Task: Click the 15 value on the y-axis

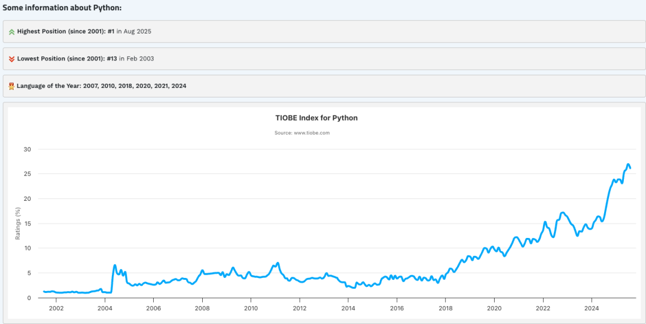Action: click(28, 224)
